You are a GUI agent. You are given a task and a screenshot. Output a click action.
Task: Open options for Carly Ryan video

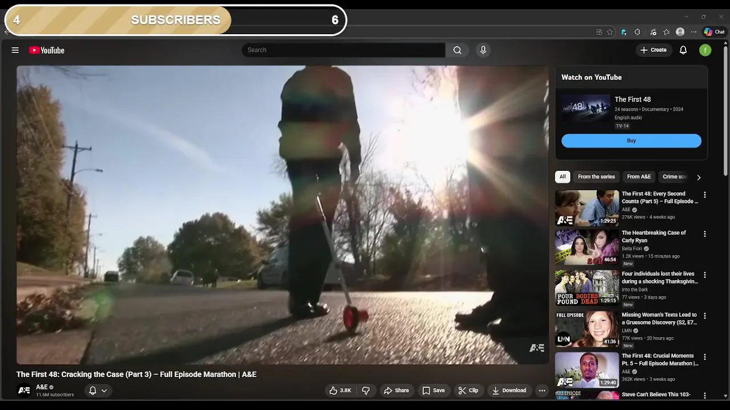(705, 234)
